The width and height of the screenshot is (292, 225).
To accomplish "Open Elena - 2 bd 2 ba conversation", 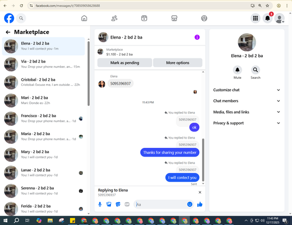I will [44, 46].
